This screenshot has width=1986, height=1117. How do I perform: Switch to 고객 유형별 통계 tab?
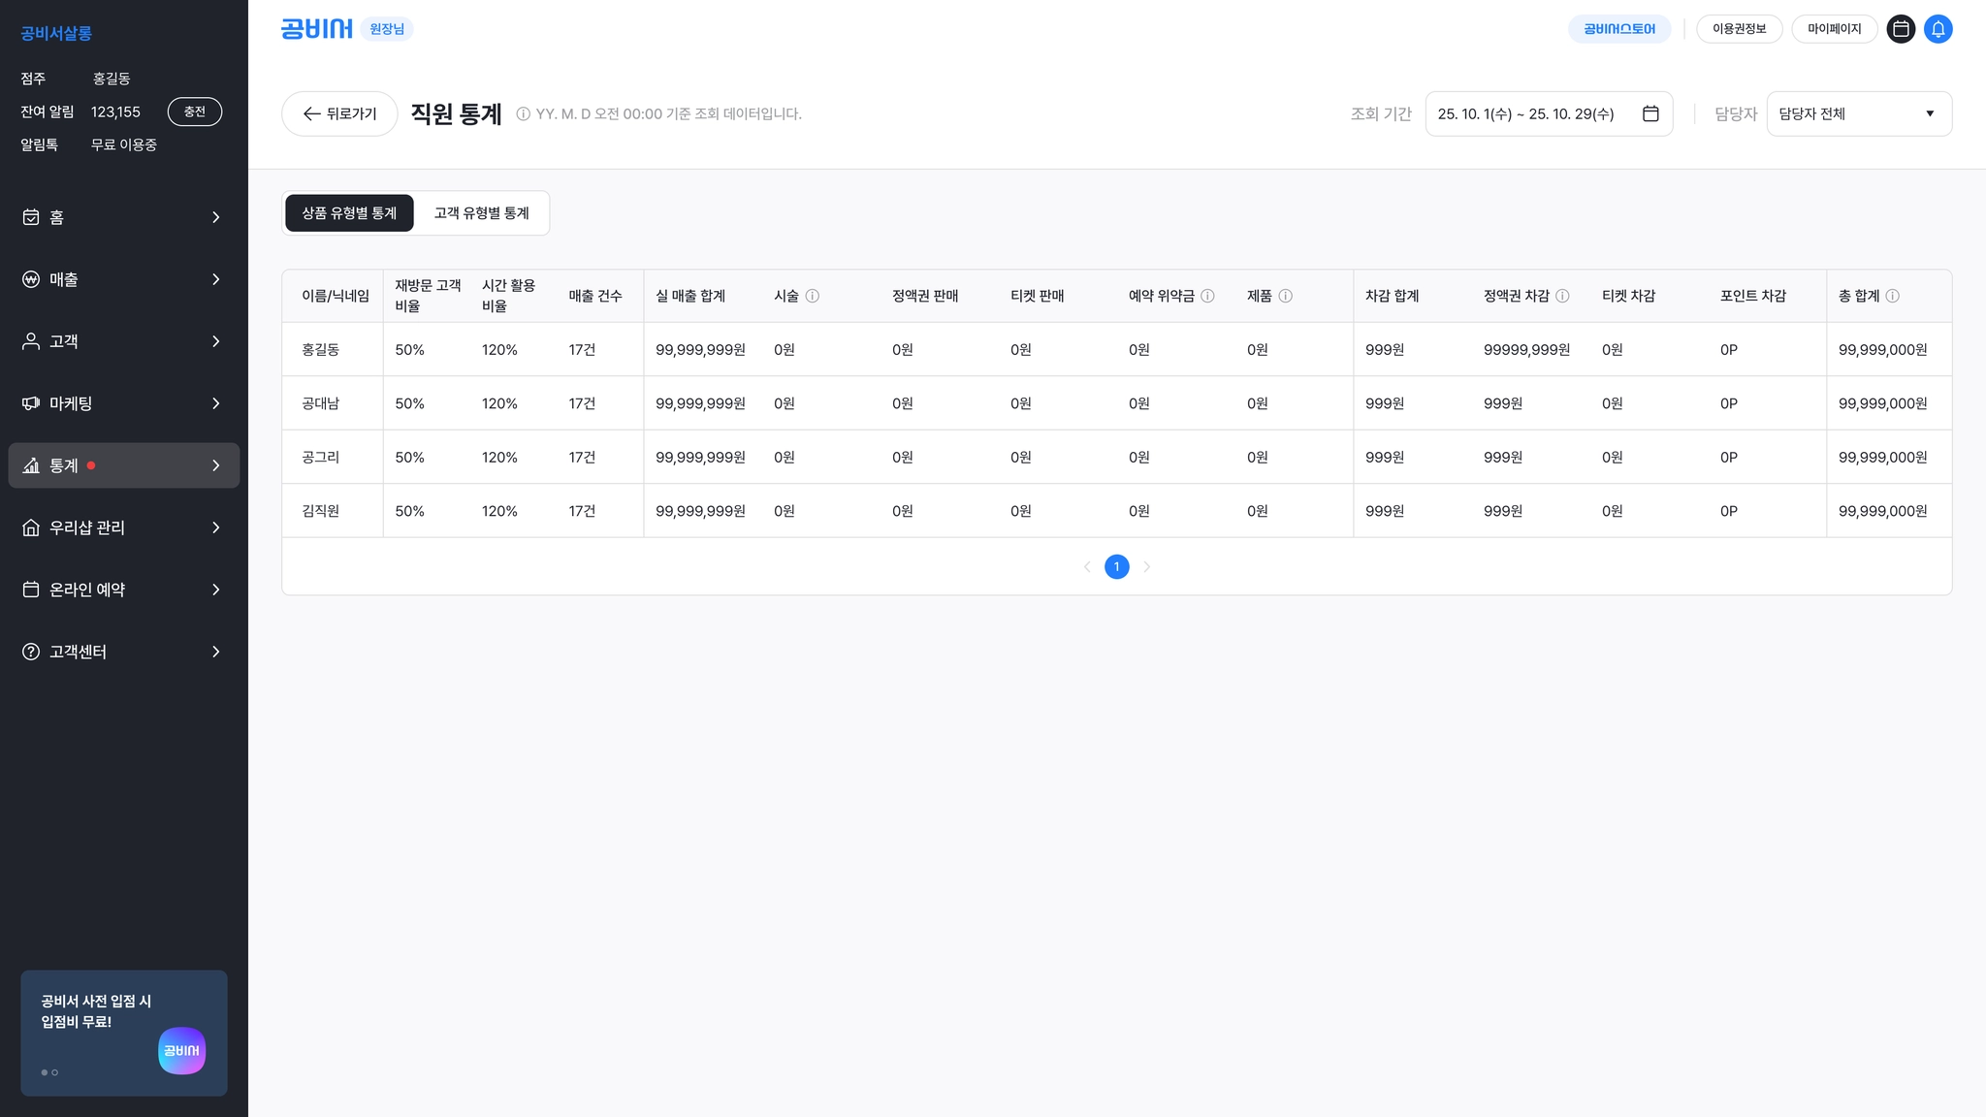click(x=481, y=213)
